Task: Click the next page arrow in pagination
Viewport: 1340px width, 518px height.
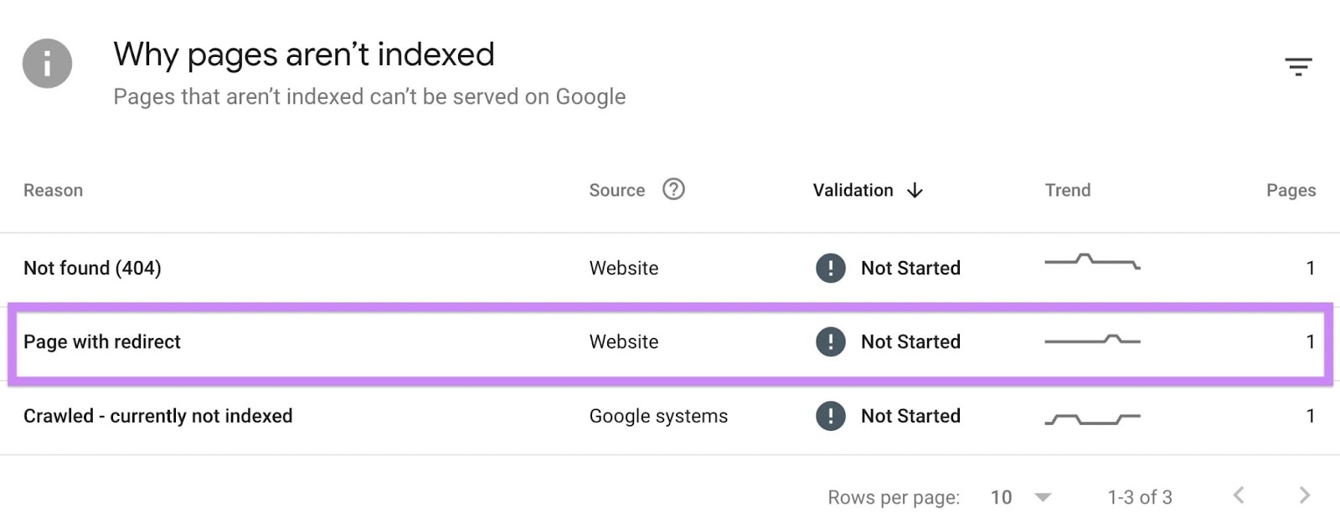Action: [1304, 495]
